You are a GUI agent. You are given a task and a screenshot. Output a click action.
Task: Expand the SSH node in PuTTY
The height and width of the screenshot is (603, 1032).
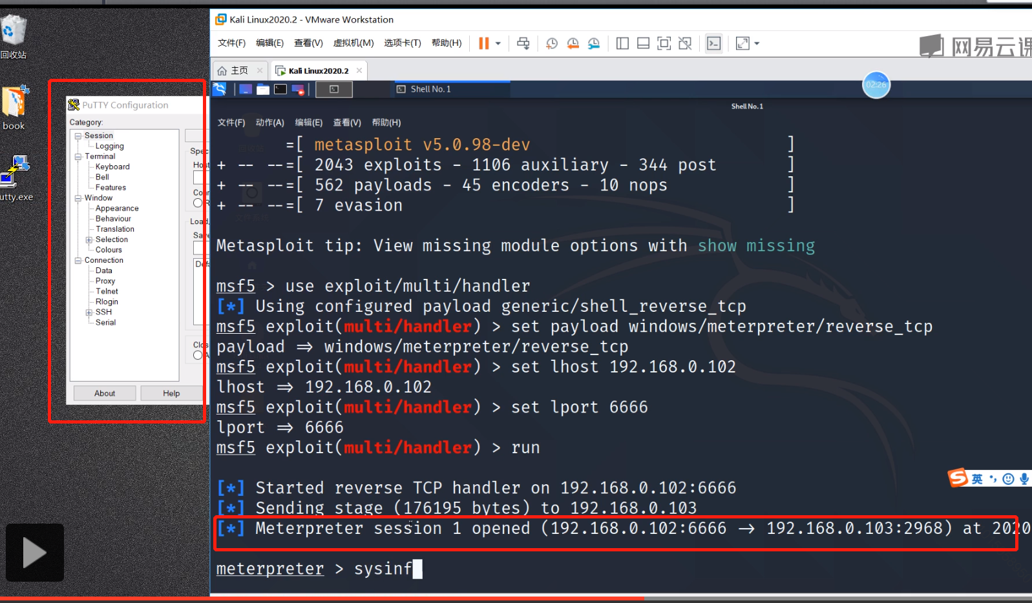89,312
